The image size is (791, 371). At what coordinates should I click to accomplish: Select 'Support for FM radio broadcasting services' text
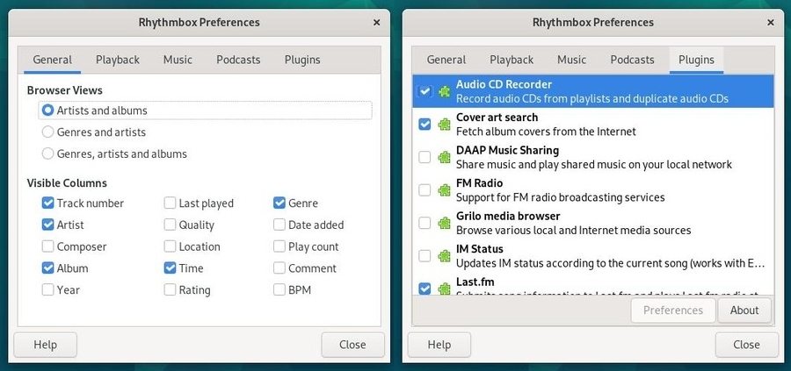561,197
